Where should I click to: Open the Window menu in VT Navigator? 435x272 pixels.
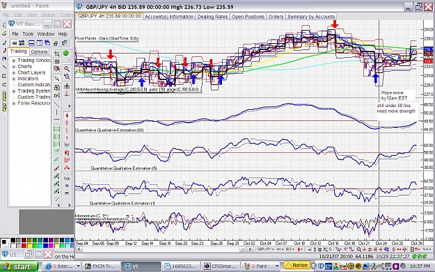point(46,34)
